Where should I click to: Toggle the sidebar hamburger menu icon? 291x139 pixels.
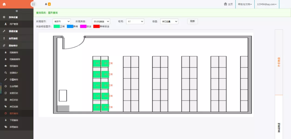coord(17,11)
